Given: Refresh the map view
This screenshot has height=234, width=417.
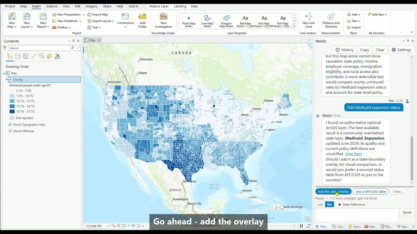Looking at the screenshot, I should (x=309, y=226).
